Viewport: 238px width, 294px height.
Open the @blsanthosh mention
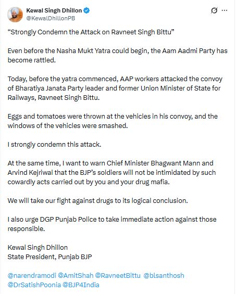pos(164,275)
